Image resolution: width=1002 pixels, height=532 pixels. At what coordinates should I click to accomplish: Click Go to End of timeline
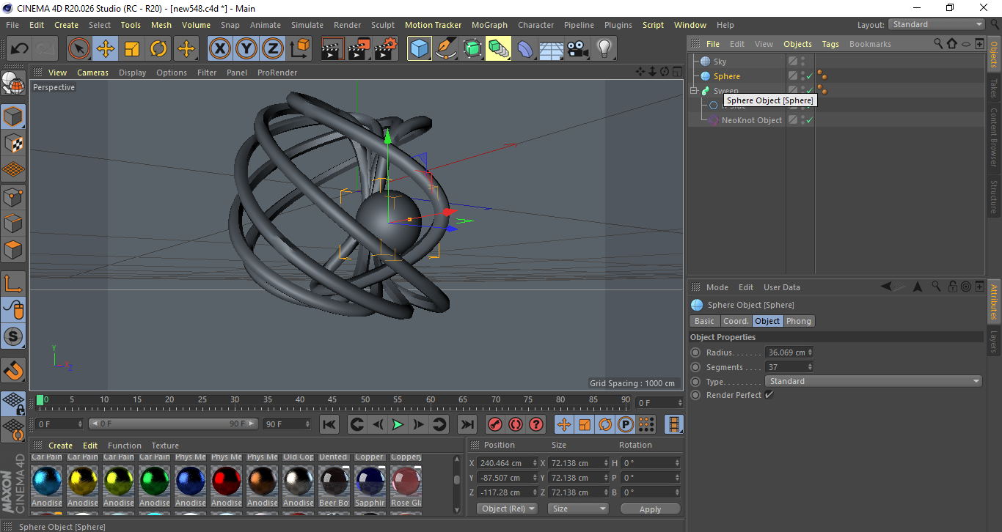pos(467,424)
